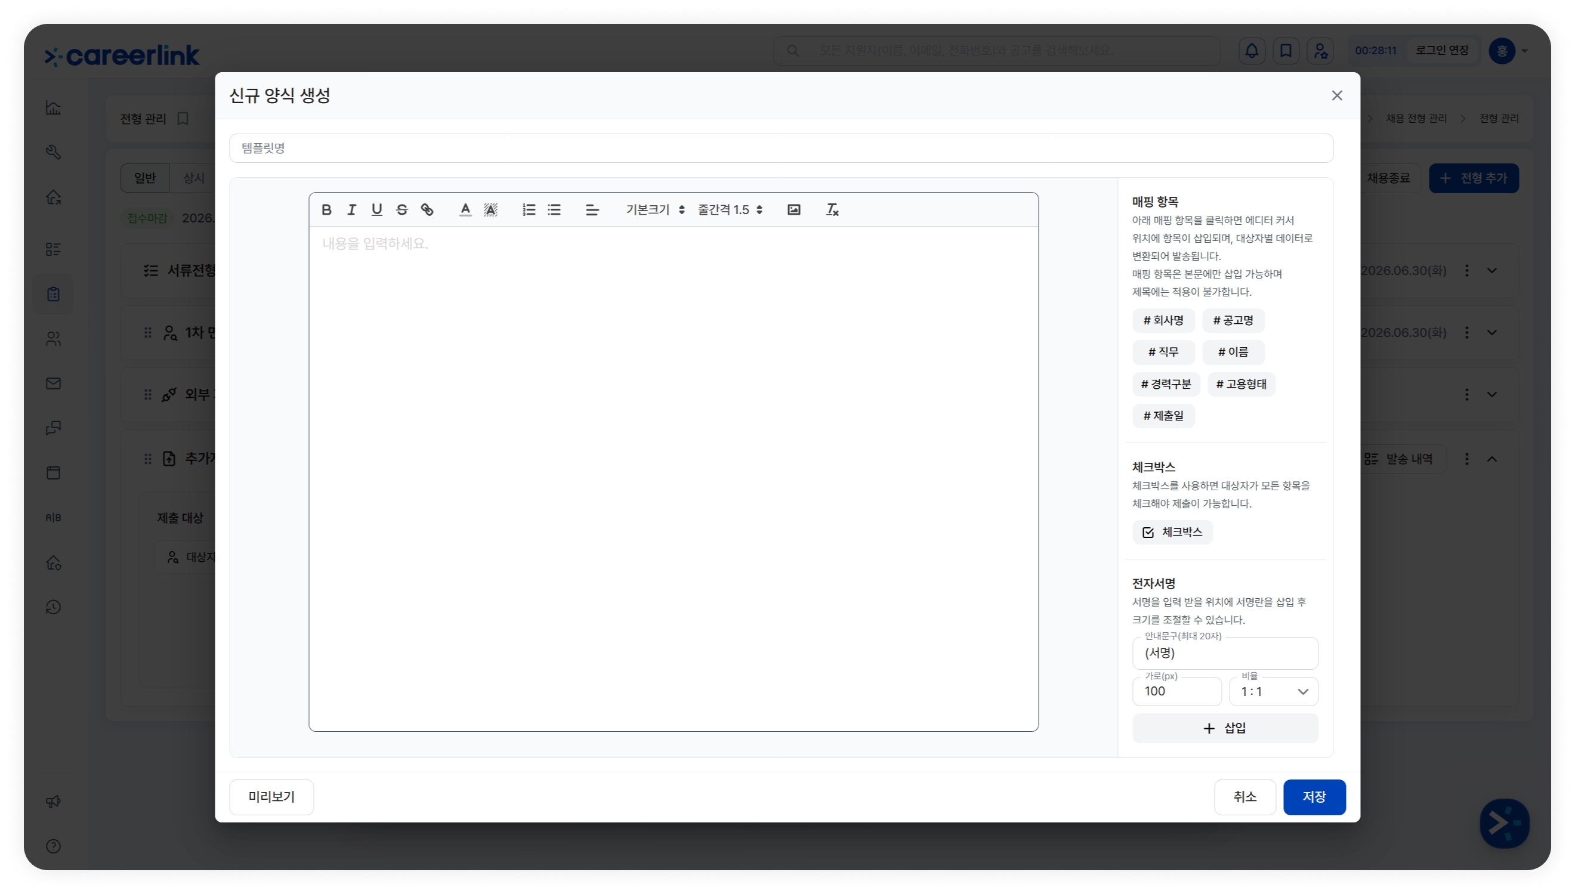Toggle bold formatting in editor toolbar
The height and width of the screenshot is (894, 1575).
pyautogui.click(x=326, y=210)
